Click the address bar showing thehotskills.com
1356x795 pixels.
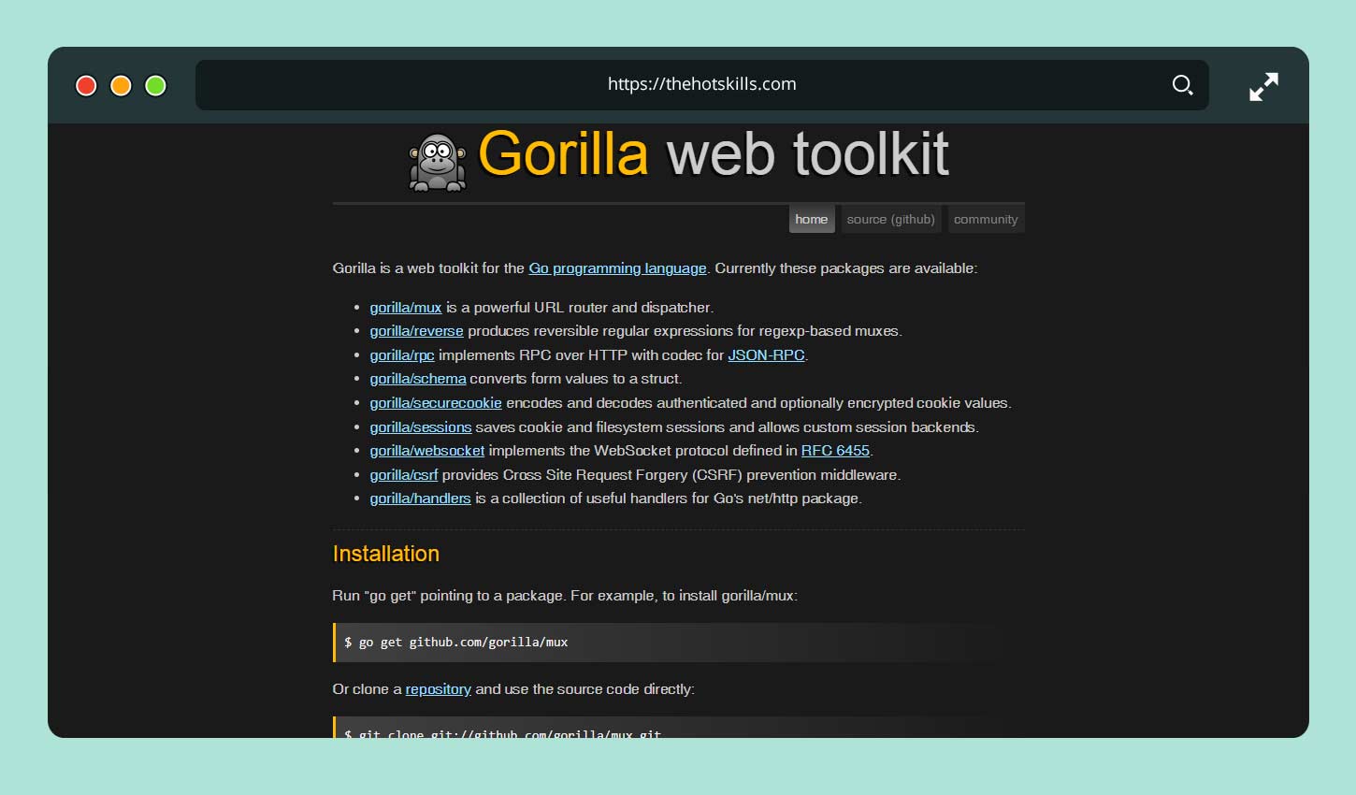pyautogui.click(x=701, y=85)
